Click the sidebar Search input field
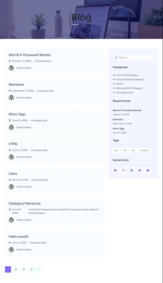The width and height of the screenshot is (163, 283). [133, 58]
